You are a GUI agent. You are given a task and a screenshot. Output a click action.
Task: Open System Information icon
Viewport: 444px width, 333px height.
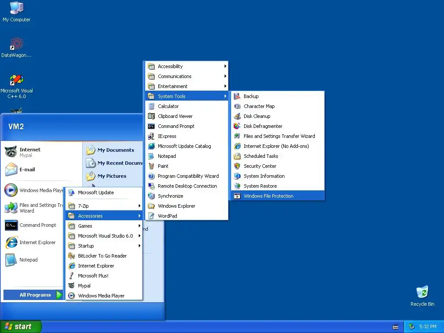(237, 176)
